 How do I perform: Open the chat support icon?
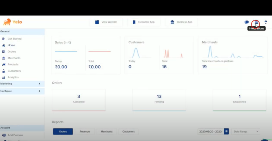pos(247,22)
